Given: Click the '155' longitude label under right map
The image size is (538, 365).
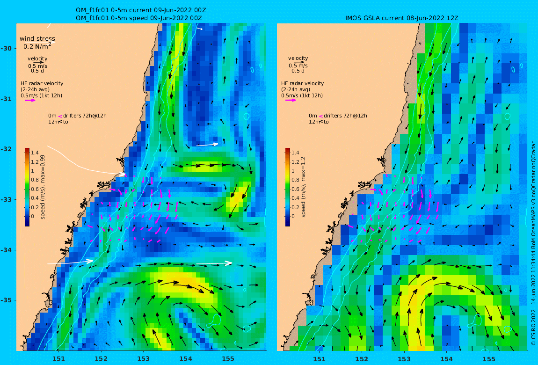Looking at the screenshot, I should pyautogui.click(x=489, y=359).
